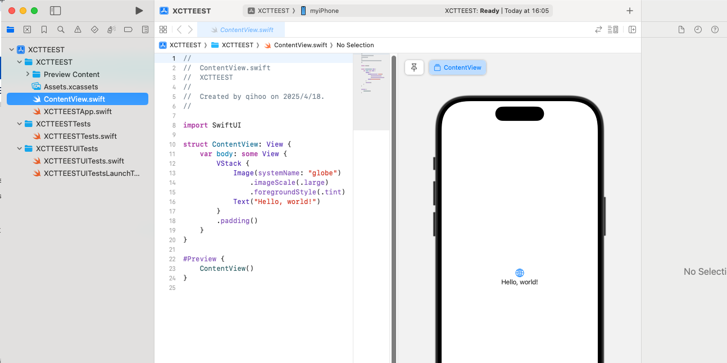The width and height of the screenshot is (727, 363).
Task: Click the ".imageScale(.large)" line
Action: point(289,183)
